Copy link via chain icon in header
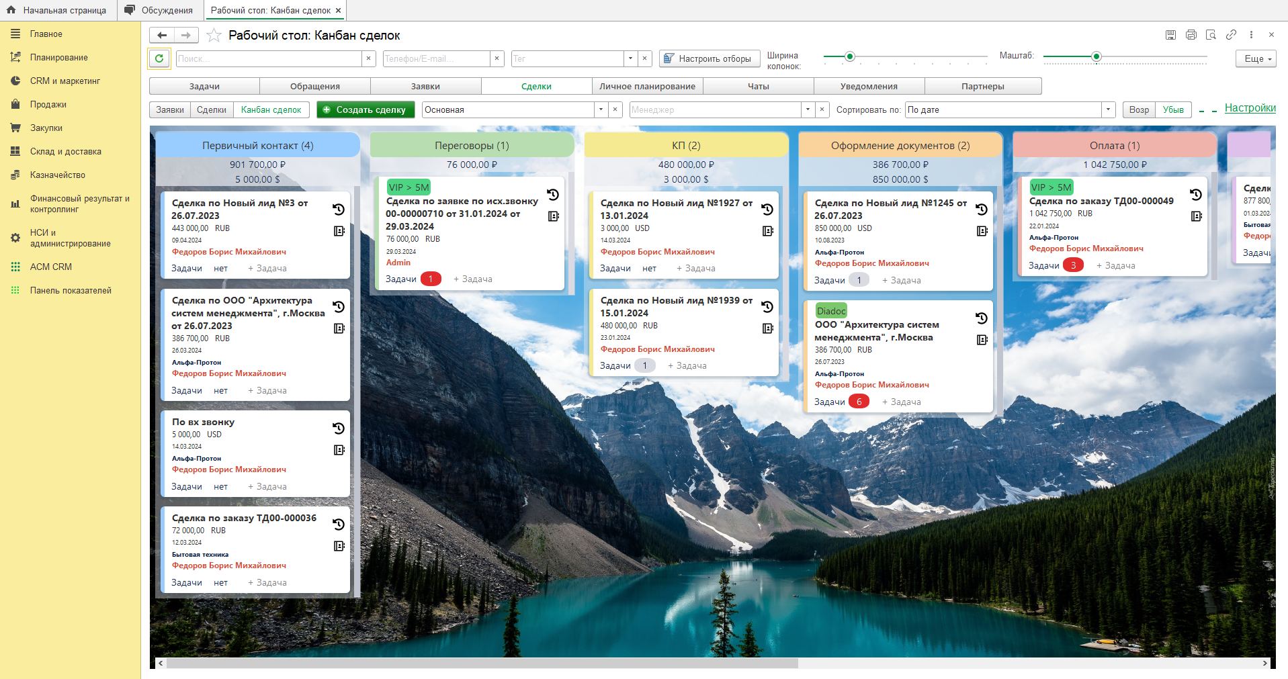This screenshot has width=1288, height=679. point(1231,35)
